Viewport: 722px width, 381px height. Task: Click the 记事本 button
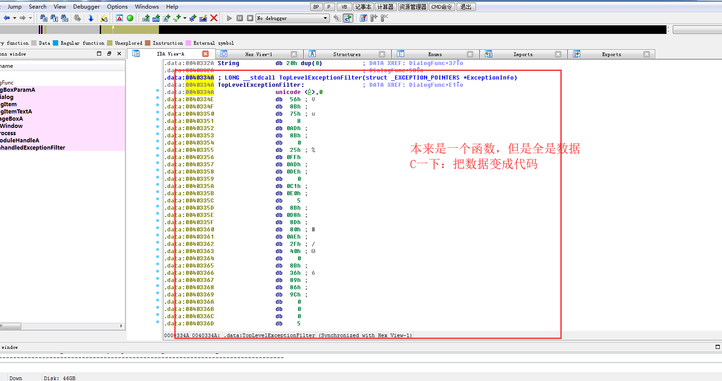[363, 7]
